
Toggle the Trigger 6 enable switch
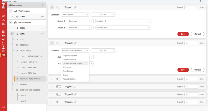[x=58, y=102]
